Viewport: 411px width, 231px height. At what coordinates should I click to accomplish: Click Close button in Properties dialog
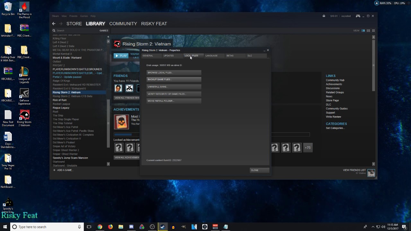(x=259, y=170)
